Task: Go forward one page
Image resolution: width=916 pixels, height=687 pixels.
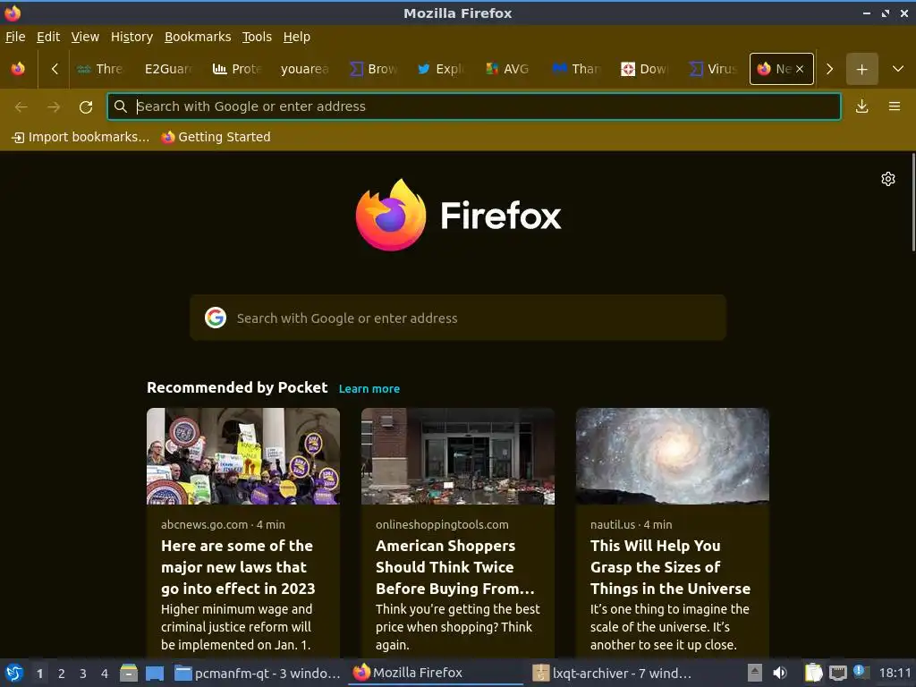Action: coord(54,106)
